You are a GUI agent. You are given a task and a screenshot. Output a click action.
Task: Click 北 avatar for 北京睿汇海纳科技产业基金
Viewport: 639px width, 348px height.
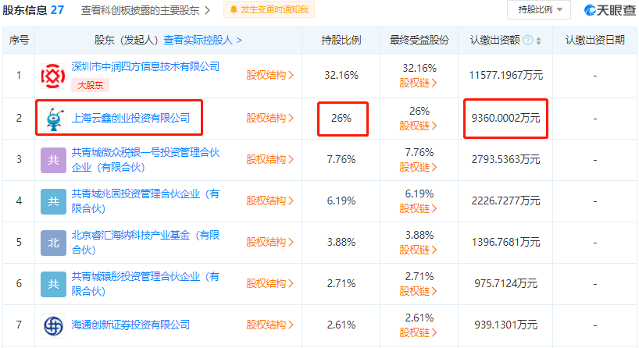53,243
